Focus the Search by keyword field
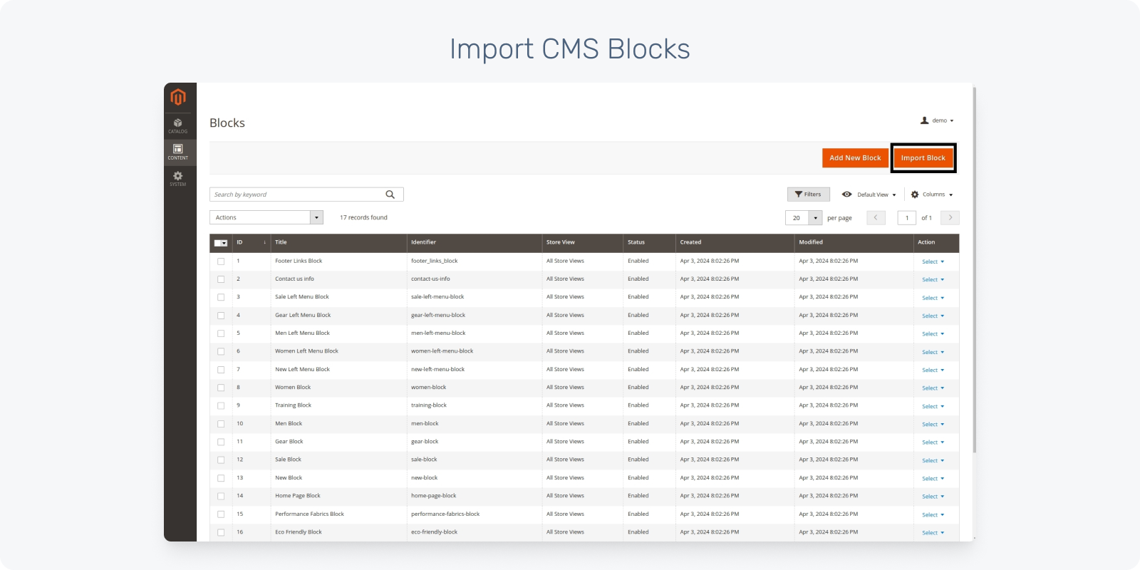 [x=296, y=195]
